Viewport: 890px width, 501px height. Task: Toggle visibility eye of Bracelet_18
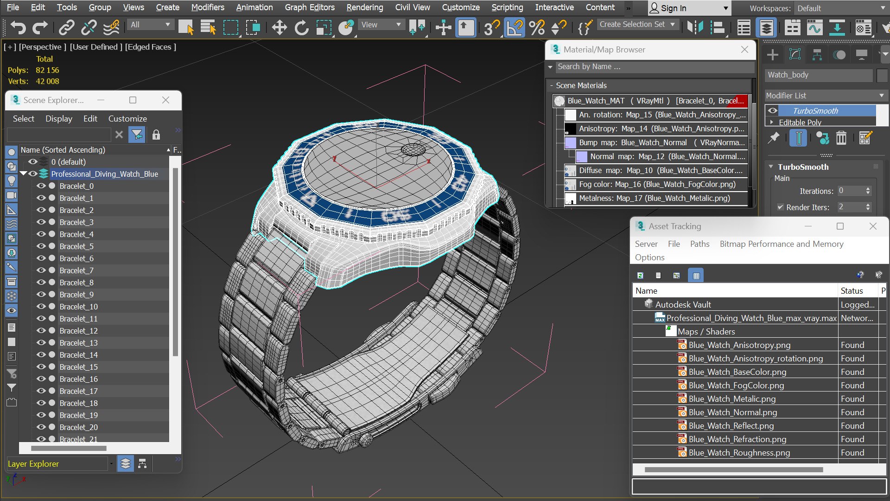pyautogui.click(x=41, y=403)
